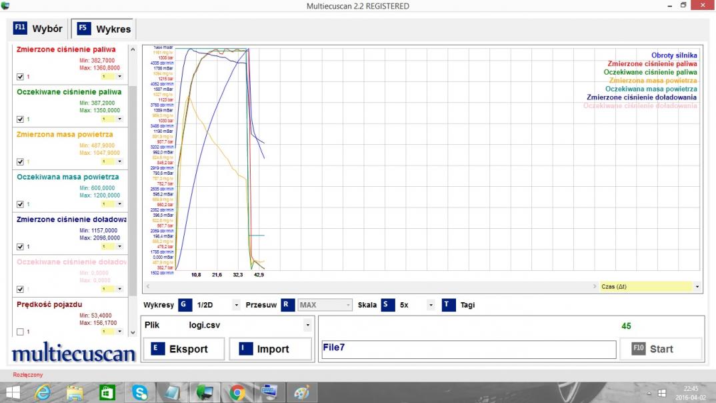This screenshot has width=716, height=403.
Task: Open the MAX Przesuw dropdown
Action: 348,305
